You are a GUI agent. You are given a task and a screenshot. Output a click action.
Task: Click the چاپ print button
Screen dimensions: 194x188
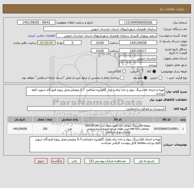[x=74, y=161]
